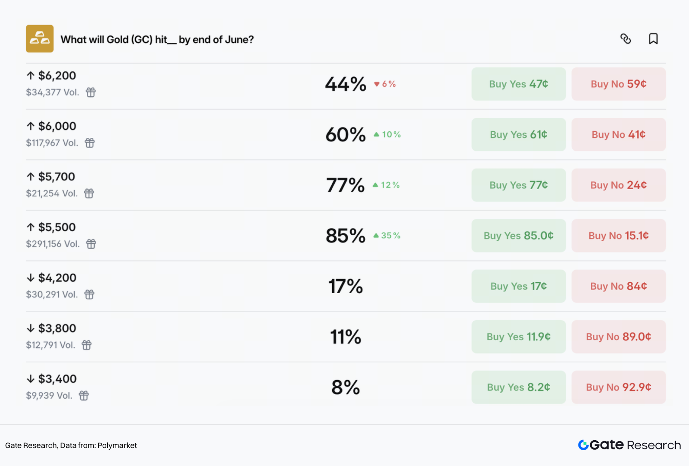The height and width of the screenshot is (466, 689).
Task: Click the gold bars market icon
Action: tap(40, 39)
